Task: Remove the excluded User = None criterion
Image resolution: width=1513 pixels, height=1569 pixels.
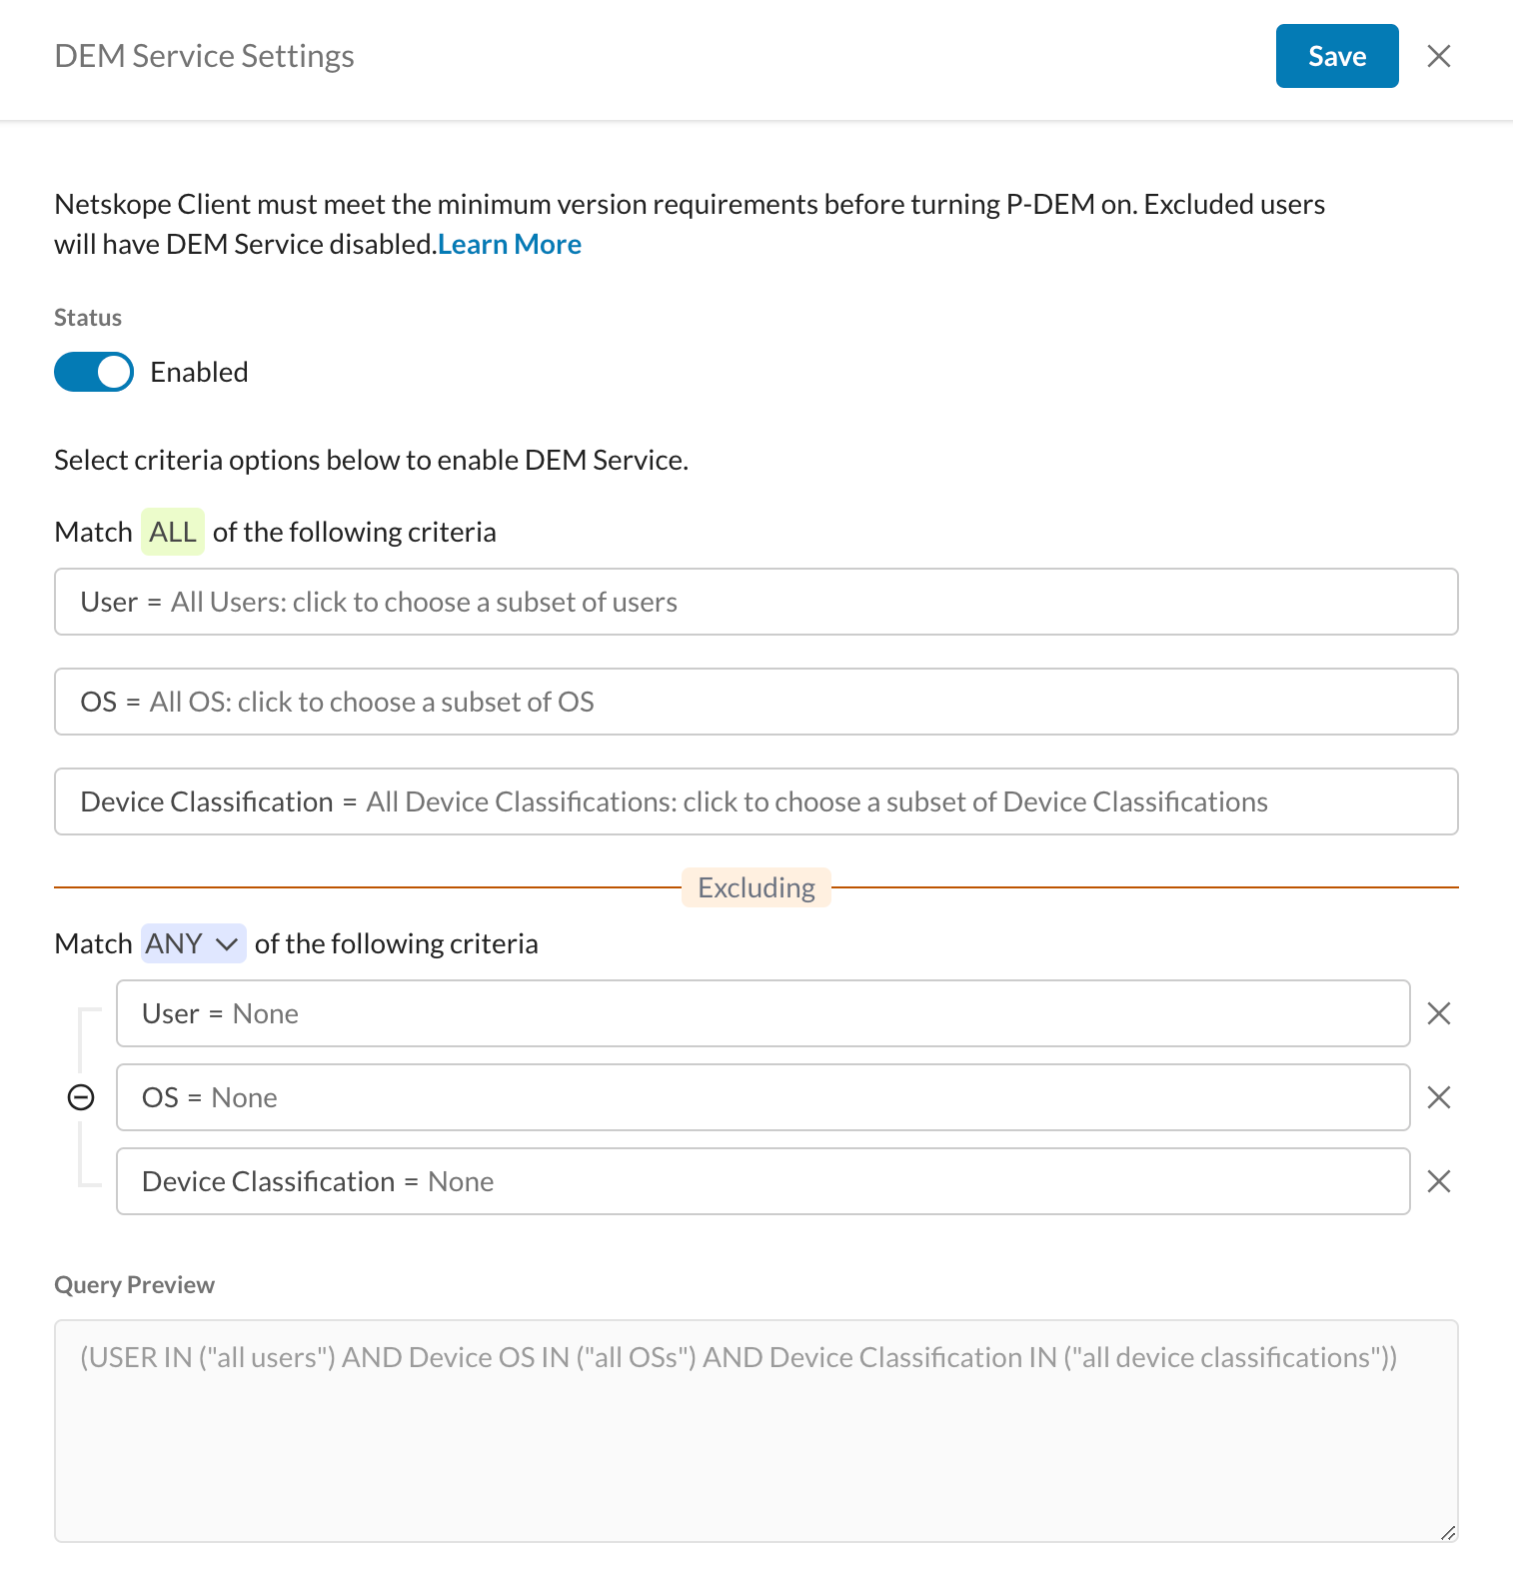Action: coord(1438,1013)
